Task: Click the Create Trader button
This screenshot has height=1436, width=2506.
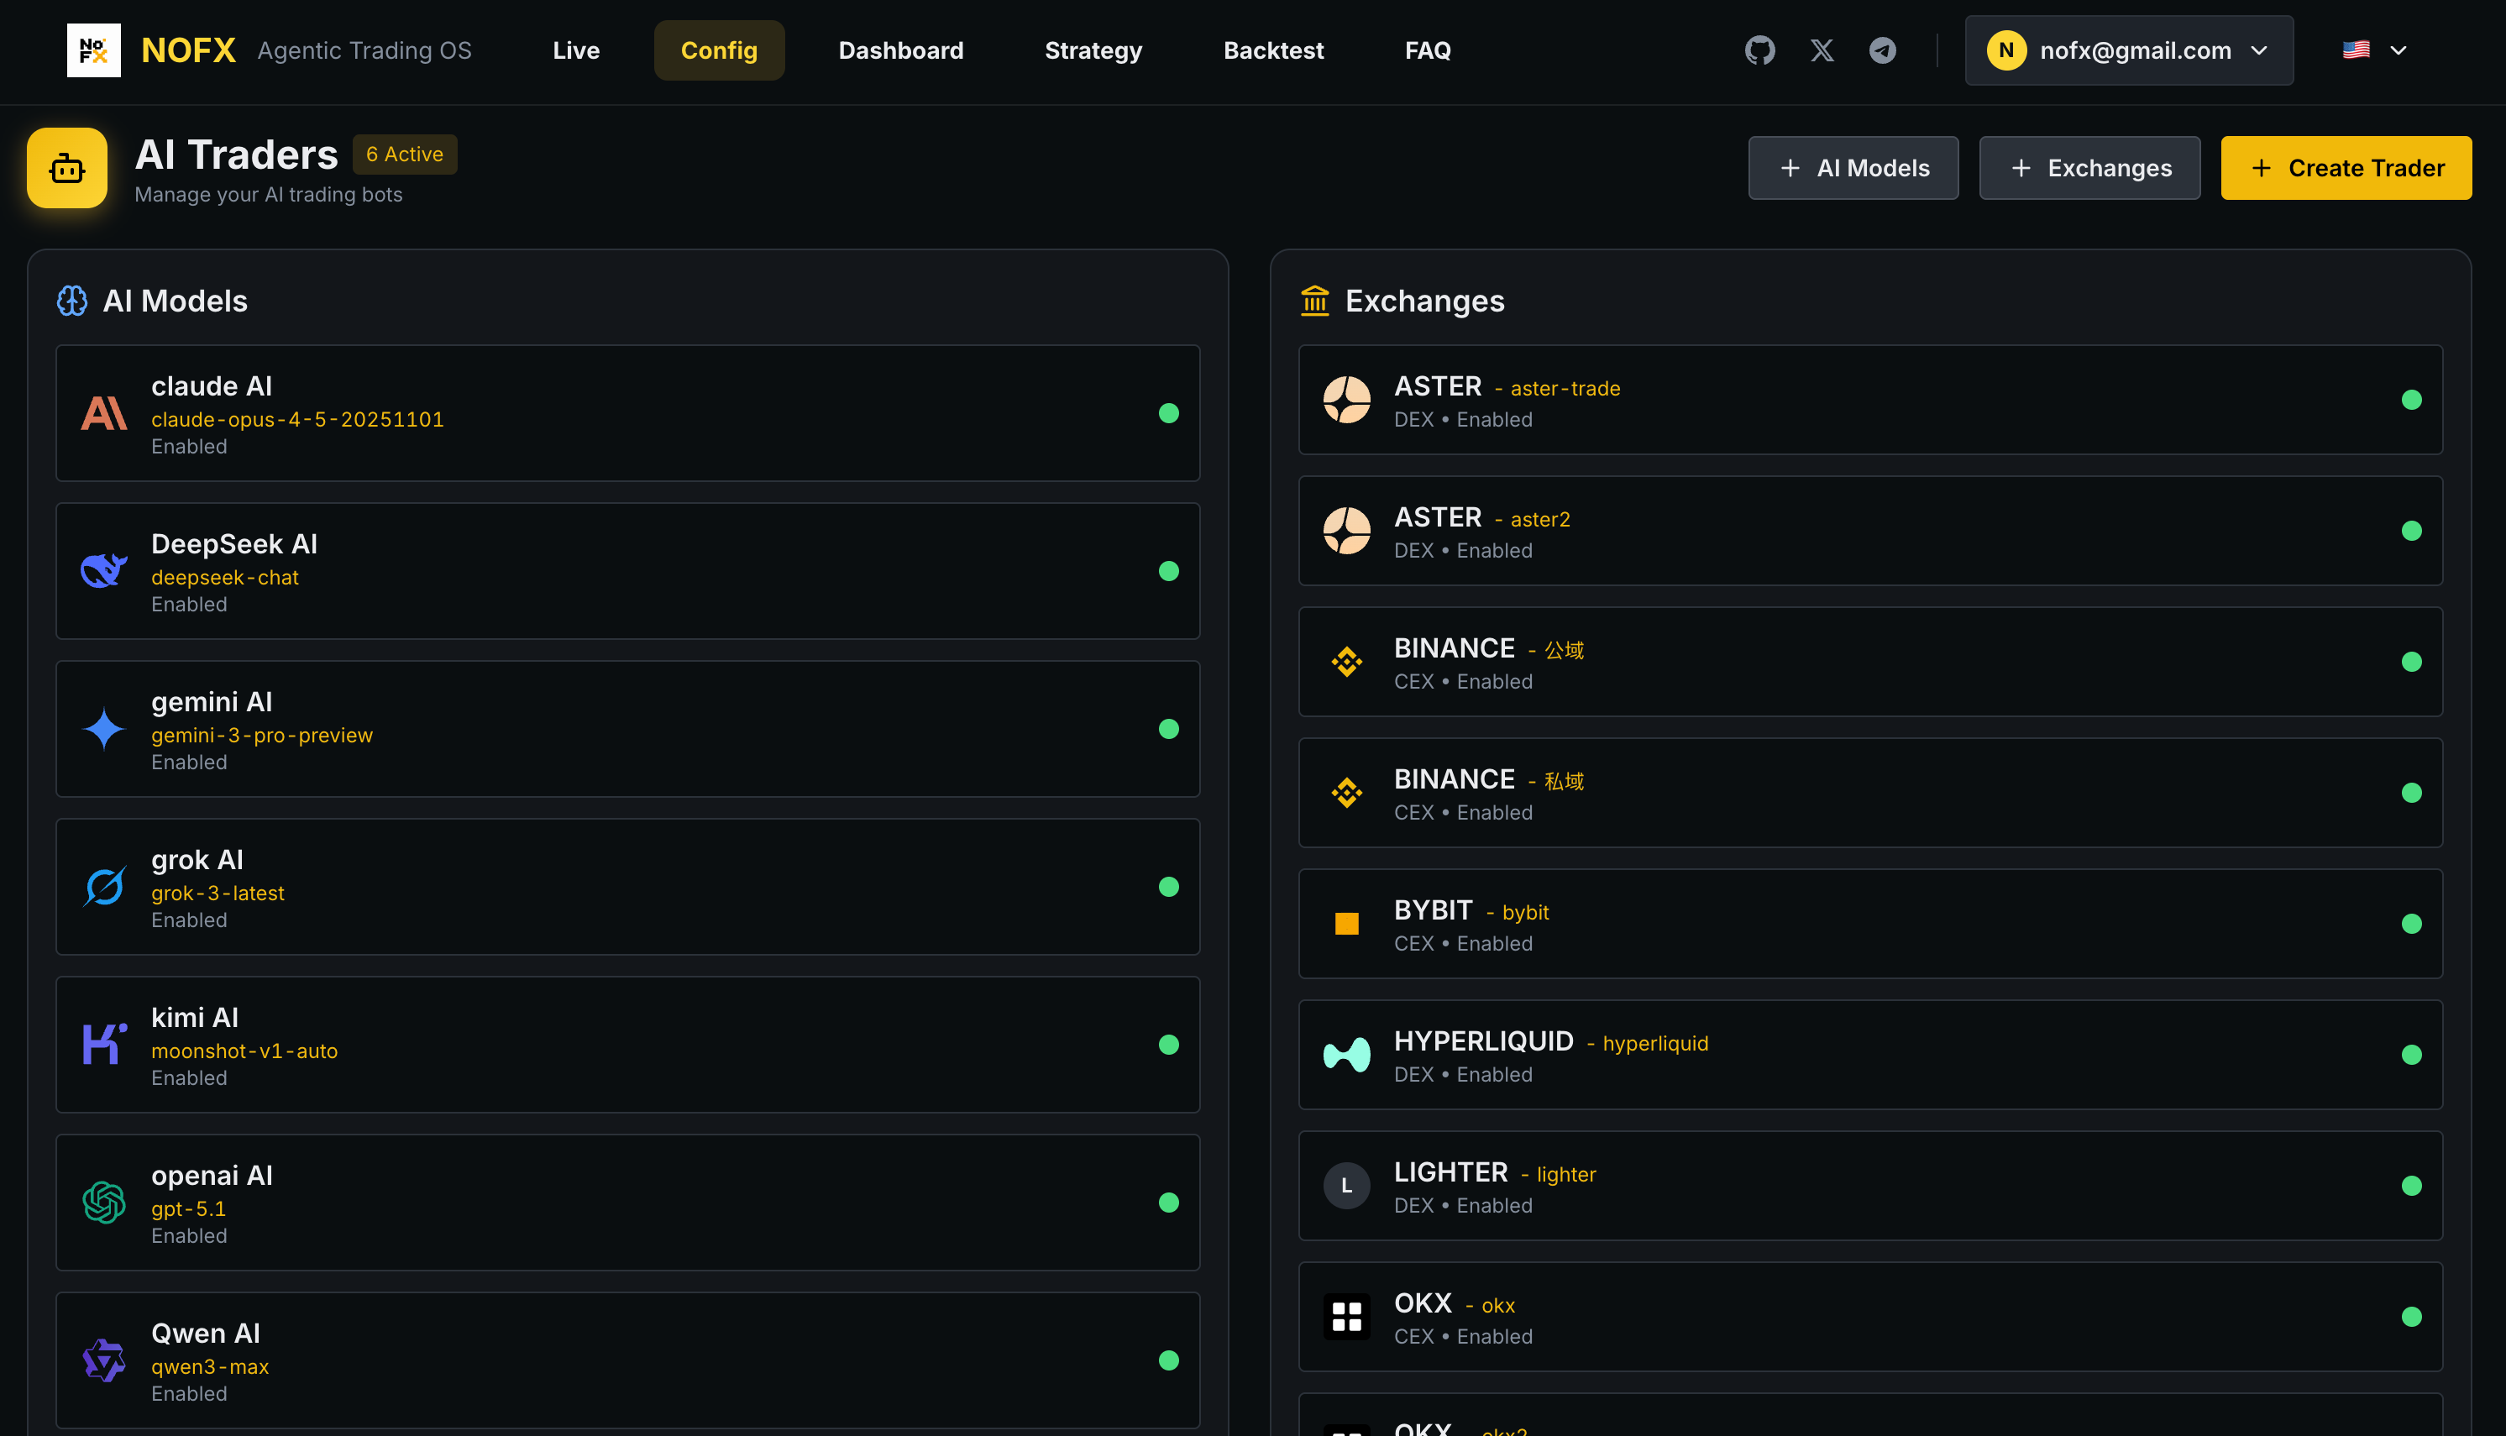Action: click(2346, 168)
